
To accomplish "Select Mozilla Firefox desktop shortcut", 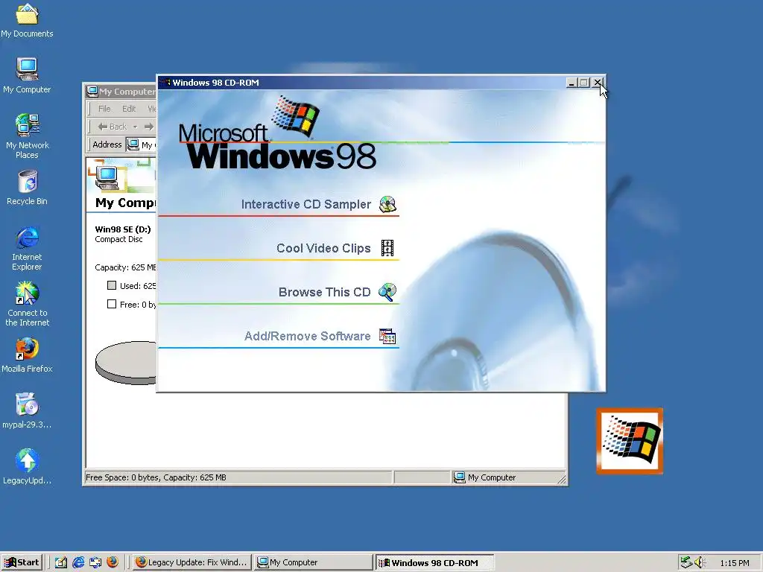I will pyautogui.click(x=27, y=355).
